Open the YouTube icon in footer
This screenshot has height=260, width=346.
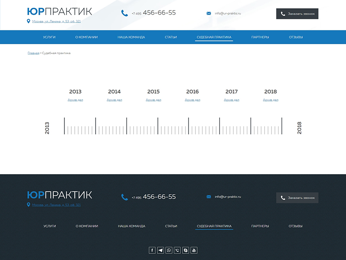(x=193, y=250)
